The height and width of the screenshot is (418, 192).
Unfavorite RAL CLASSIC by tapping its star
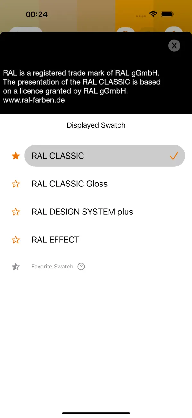click(15, 156)
